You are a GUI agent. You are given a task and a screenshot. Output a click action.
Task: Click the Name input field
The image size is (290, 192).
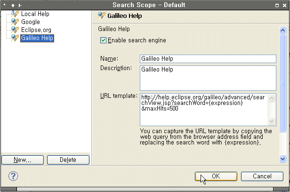[x=208, y=59]
